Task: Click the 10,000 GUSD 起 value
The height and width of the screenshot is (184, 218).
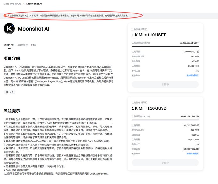Action: tap(191, 125)
